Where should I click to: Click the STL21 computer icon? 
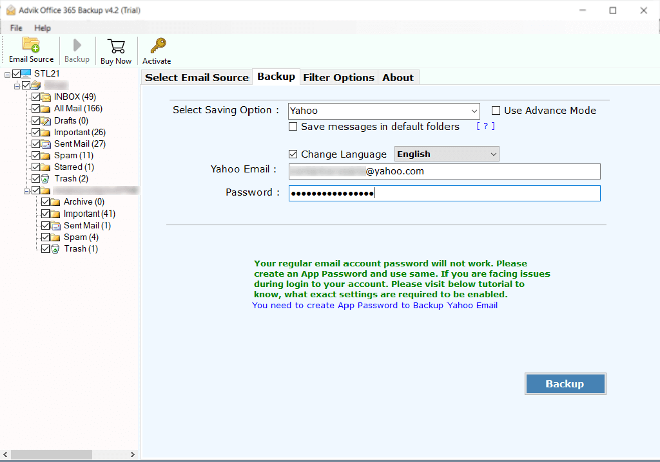[26, 73]
